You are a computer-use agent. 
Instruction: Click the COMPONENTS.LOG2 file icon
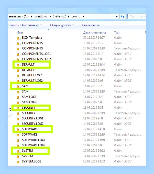tap(18, 59)
